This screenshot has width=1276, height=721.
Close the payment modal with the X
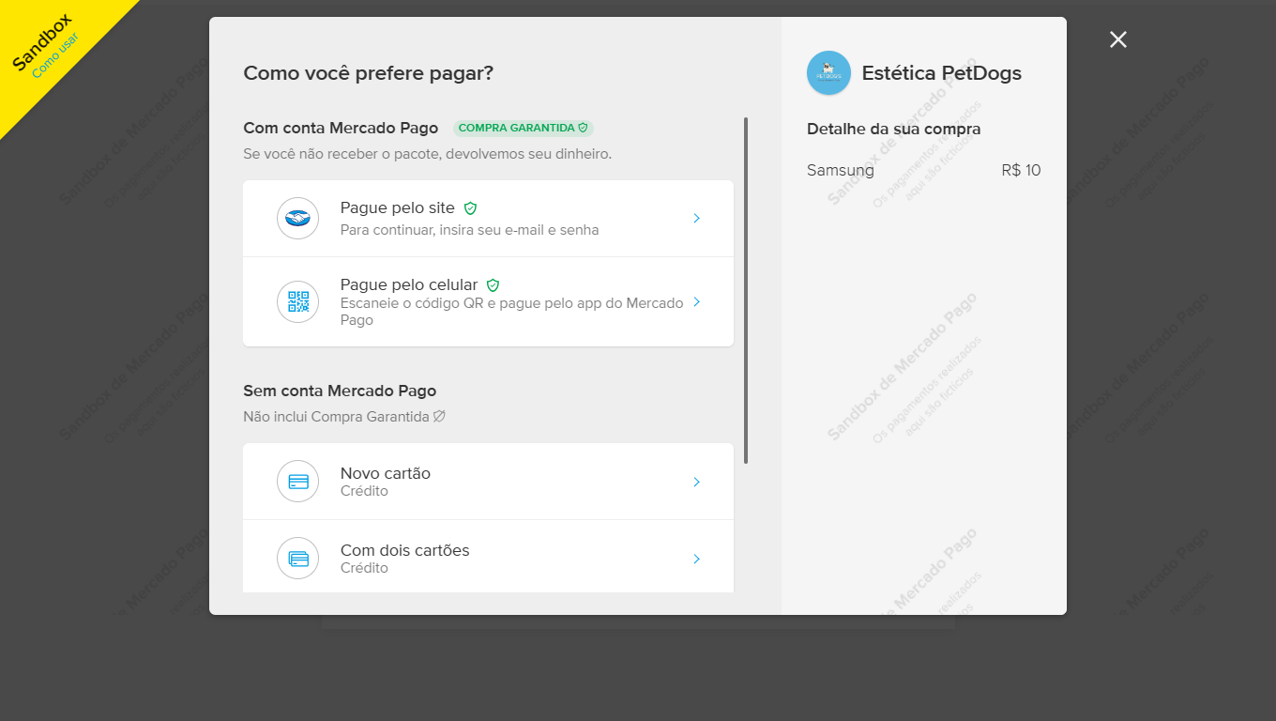pos(1117,39)
